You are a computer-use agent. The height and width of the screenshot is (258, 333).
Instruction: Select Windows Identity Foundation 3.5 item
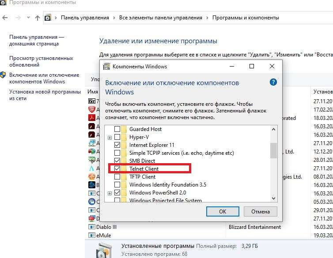pyautogui.click(x=168, y=185)
